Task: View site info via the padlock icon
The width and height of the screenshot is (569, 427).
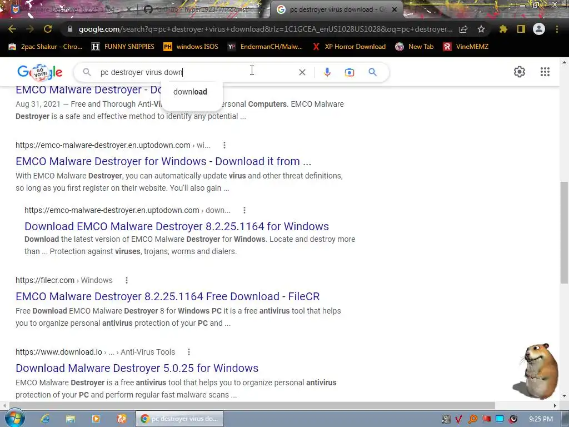Action: pos(70,29)
